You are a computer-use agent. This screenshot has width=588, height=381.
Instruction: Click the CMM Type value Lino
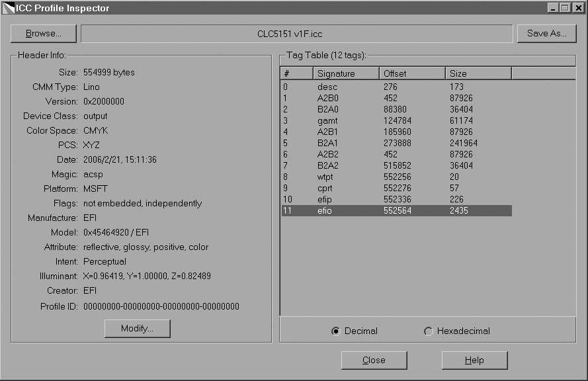tap(91, 87)
